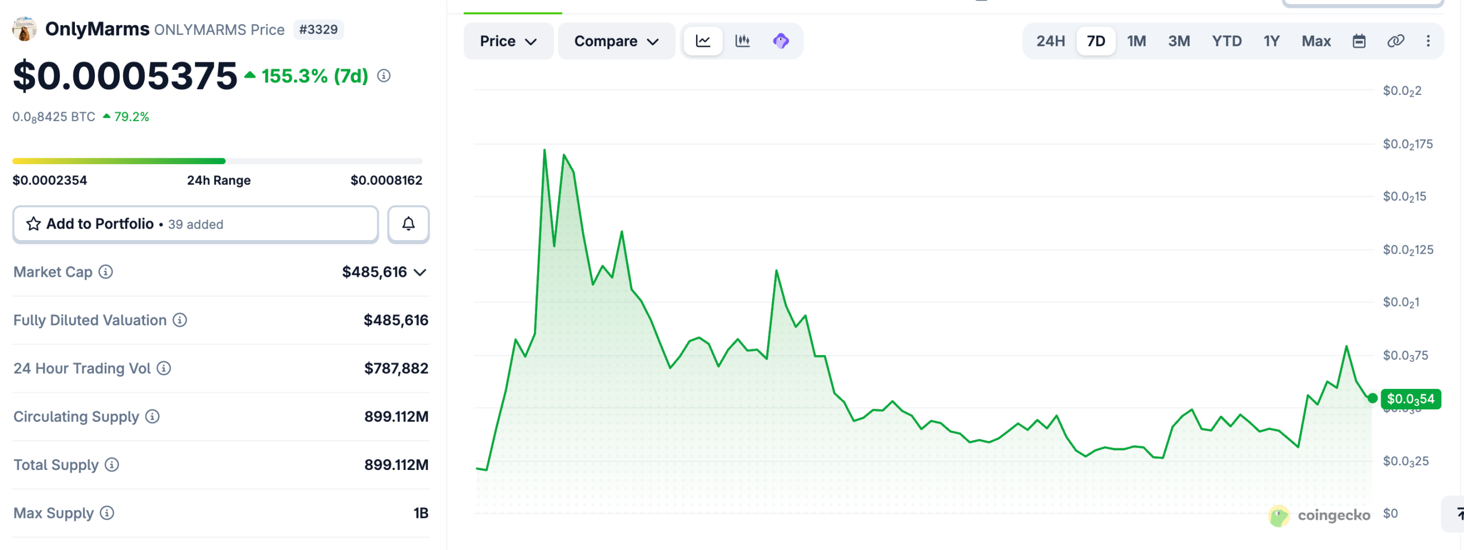1464x550 pixels.
Task: Switch to candlestick chart view
Action: [x=742, y=41]
